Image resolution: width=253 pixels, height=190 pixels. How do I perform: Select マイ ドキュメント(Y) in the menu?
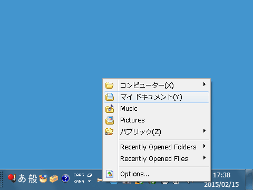[x=157, y=97]
